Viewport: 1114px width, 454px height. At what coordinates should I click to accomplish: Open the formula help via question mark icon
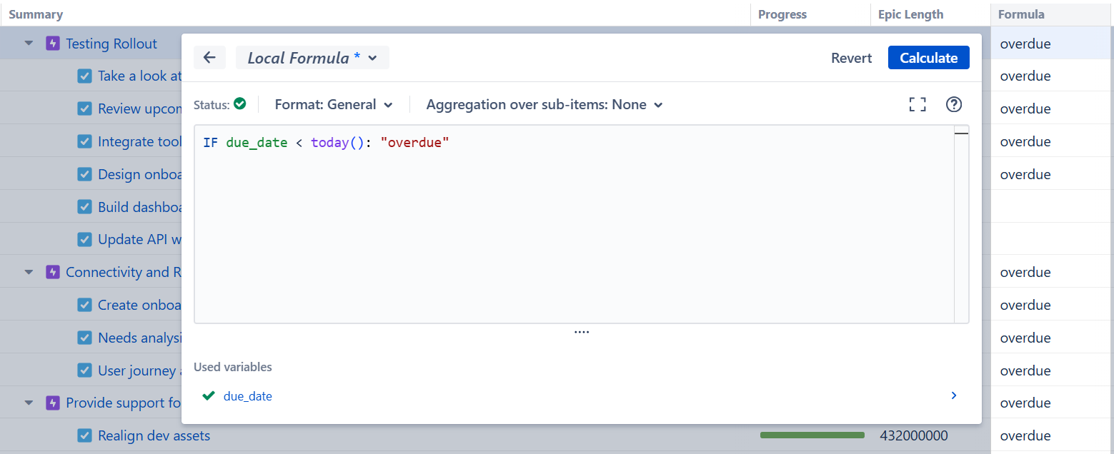pyautogui.click(x=954, y=104)
